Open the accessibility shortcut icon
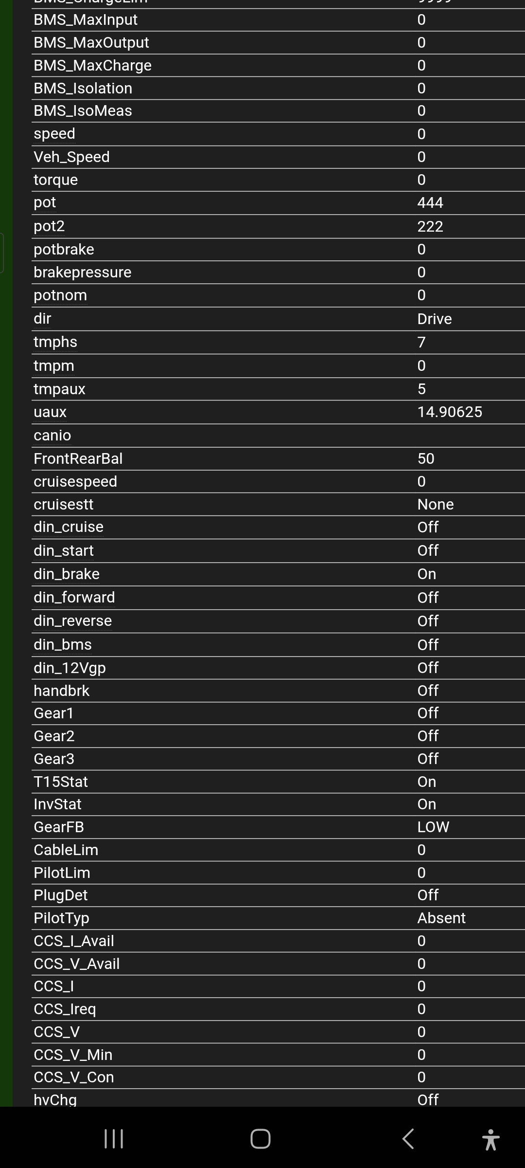Viewport: 525px width, 1168px height. click(x=491, y=1139)
